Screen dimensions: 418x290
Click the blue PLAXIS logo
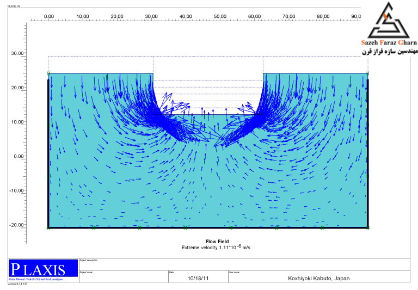pos(43,268)
